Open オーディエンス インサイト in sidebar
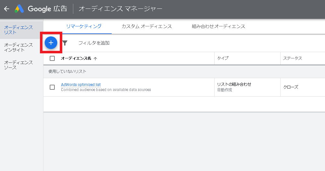Screen dimensions: 325x171 pyautogui.click(x=19, y=47)
